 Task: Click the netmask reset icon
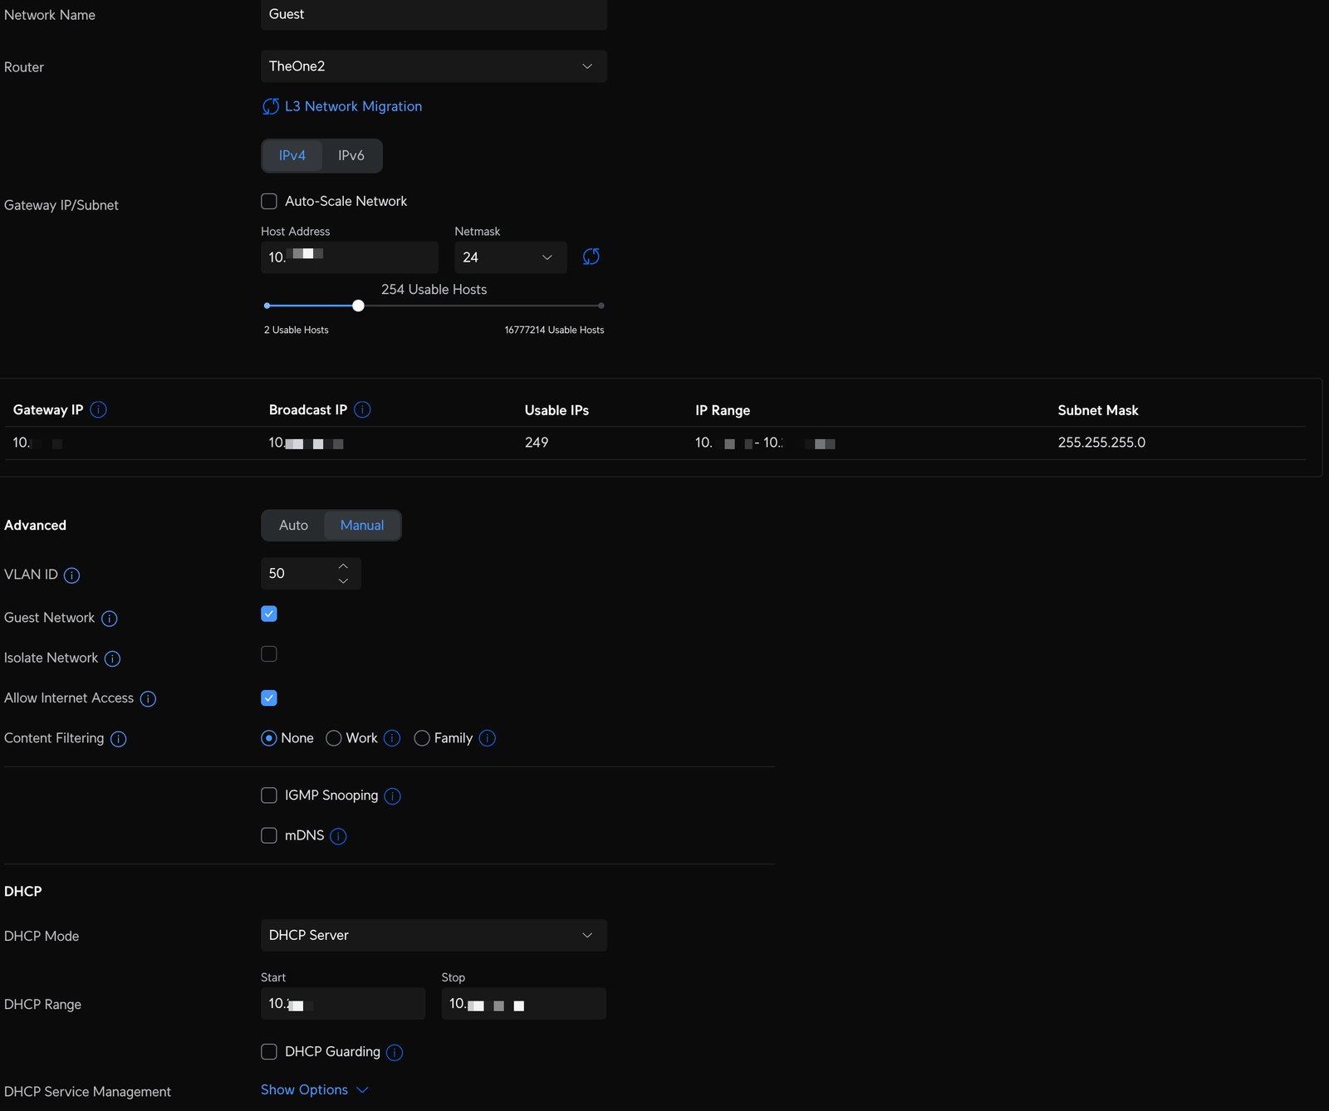(x=591, y=257)
